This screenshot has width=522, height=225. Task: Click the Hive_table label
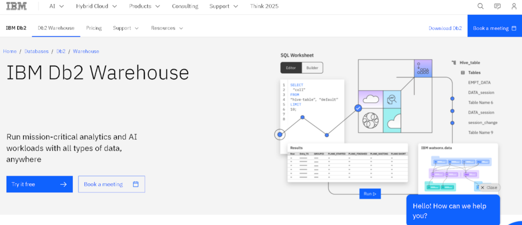[469, 63]
